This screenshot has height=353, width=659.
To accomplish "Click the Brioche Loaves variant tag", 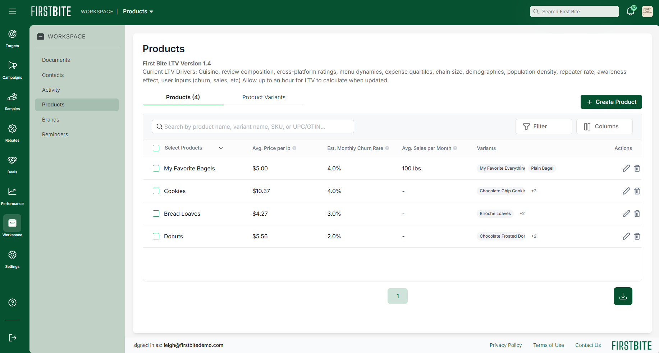I will coord(495,214).
